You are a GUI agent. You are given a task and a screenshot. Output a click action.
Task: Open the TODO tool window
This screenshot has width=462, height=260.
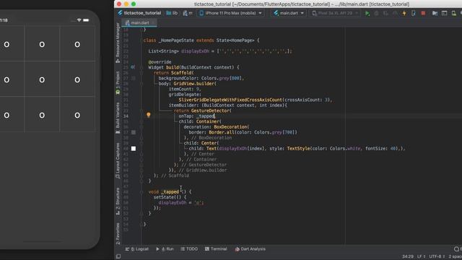[x=189, y=249]
